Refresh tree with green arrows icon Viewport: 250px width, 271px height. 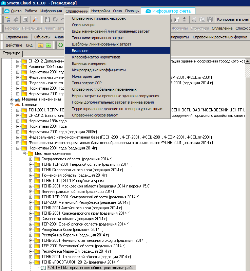point(60,46)
